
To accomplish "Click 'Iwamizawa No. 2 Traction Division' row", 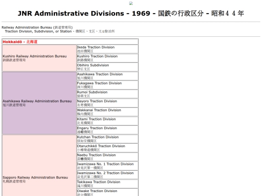I will point(107,175).
